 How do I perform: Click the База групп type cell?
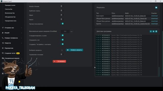(100, 16)
